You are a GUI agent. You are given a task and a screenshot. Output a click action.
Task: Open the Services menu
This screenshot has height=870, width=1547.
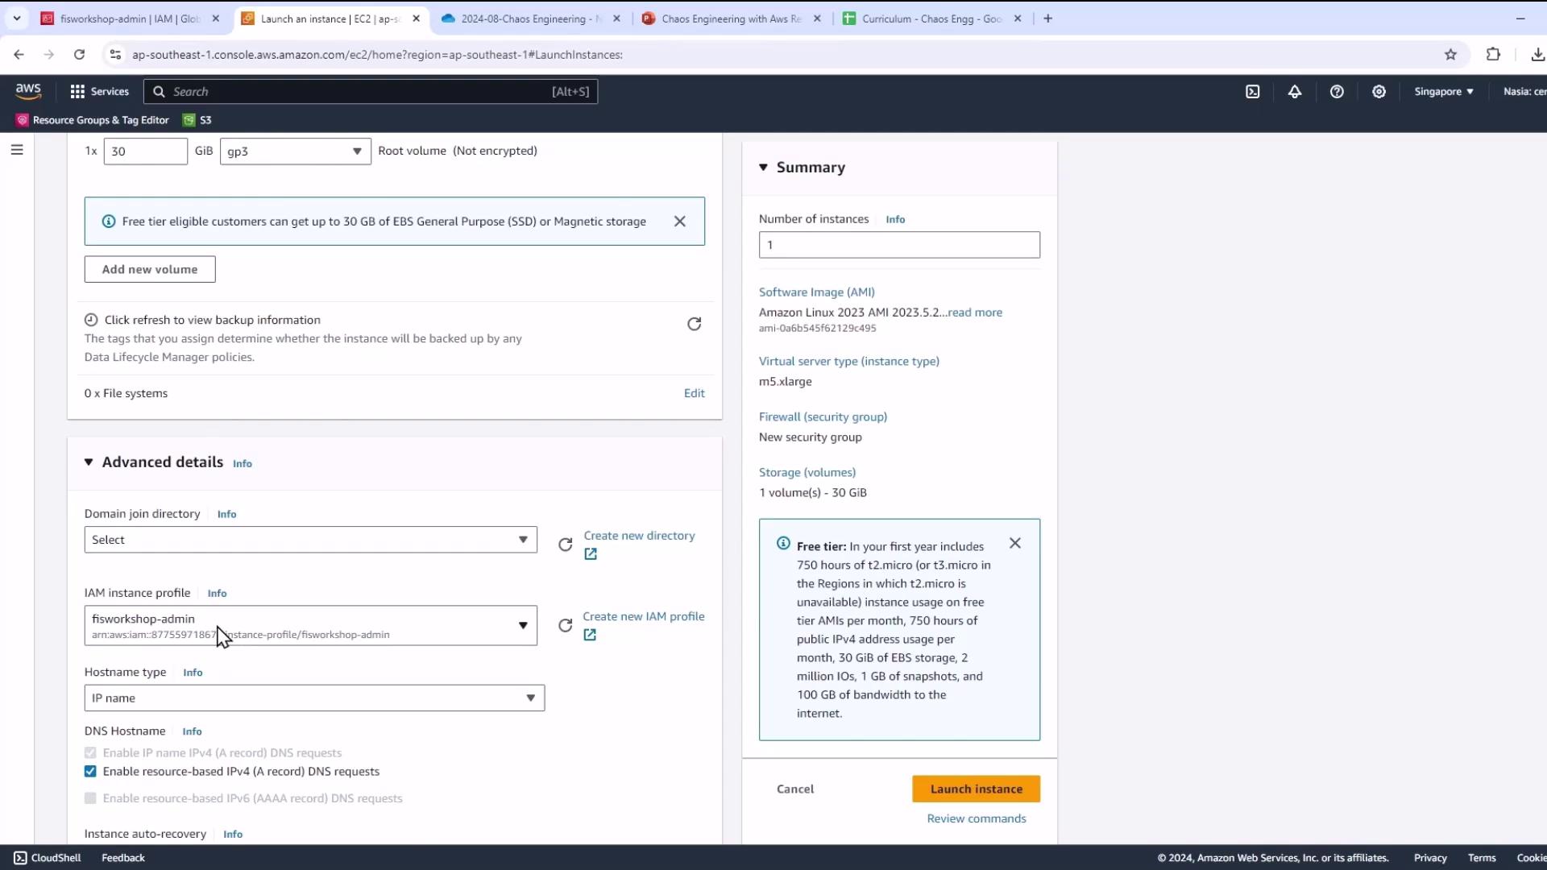tap(100, 92)
